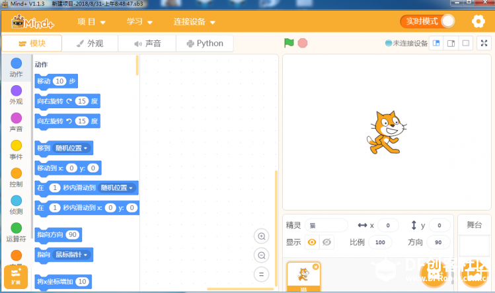Viewport: 495px width, 293px height.
Task: Open 随机位置 dropdown in 秒内滑动到 block
Action: click(117, 187)
